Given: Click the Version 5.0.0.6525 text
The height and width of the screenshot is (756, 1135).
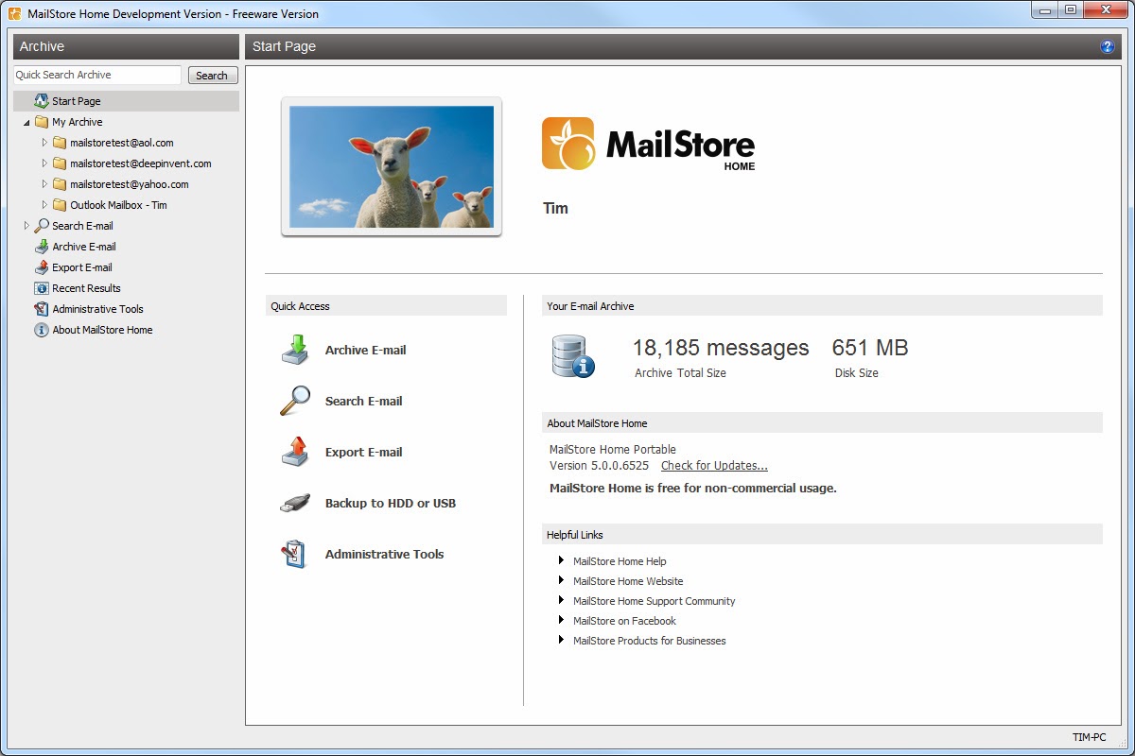Looking at the screenshot, I should coord(599,466).
